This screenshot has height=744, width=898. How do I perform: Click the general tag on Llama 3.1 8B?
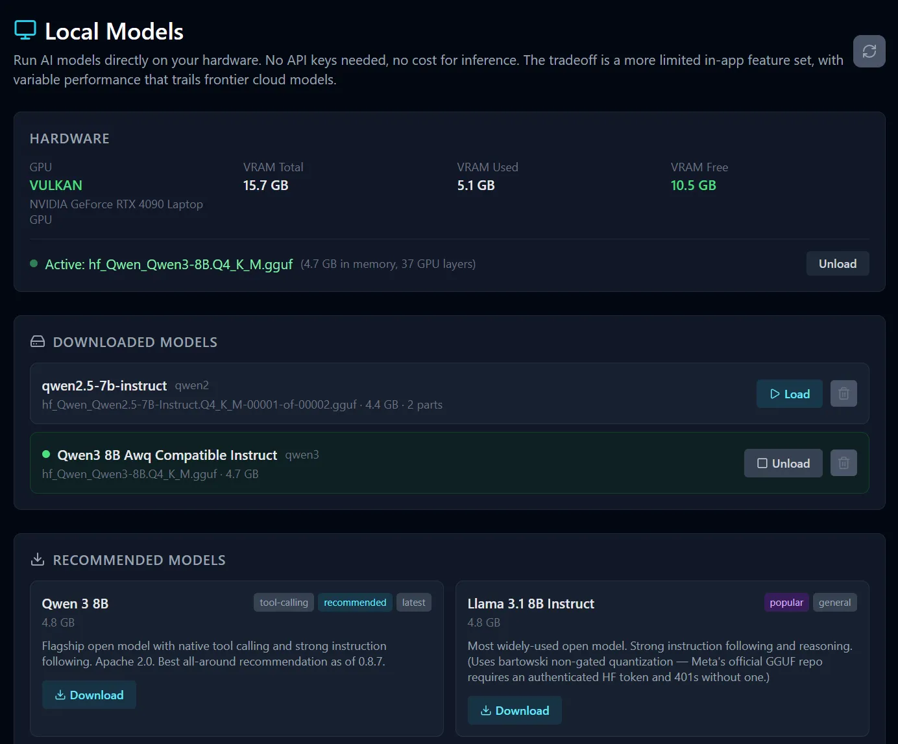coord(834,603)
